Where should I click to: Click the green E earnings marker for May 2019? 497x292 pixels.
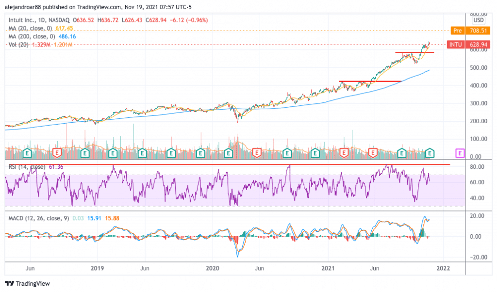142,153
